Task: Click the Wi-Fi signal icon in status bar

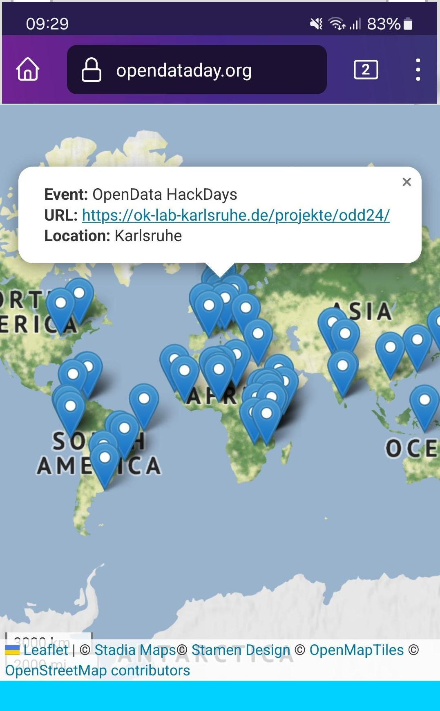Action: (x=337, y=24)
